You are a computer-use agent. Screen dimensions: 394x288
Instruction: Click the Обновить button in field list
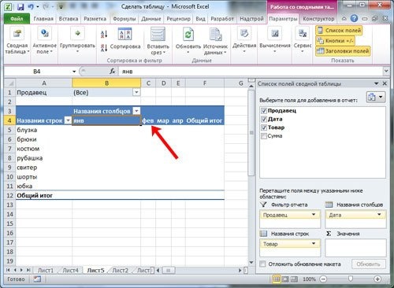[368, 264]
